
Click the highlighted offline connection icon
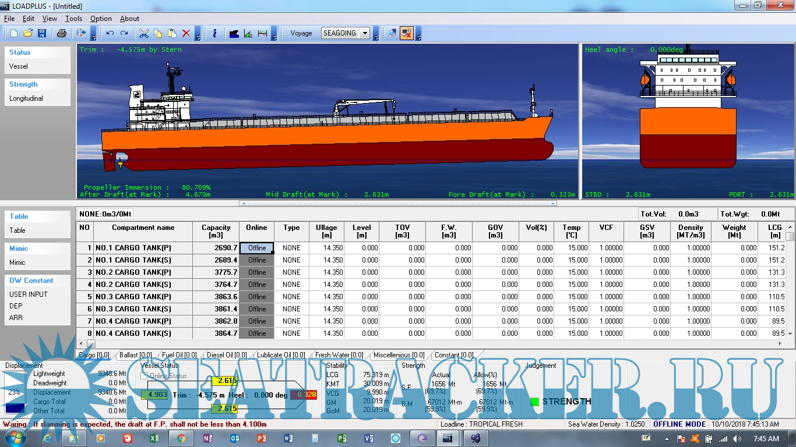[x=406, y=33]
